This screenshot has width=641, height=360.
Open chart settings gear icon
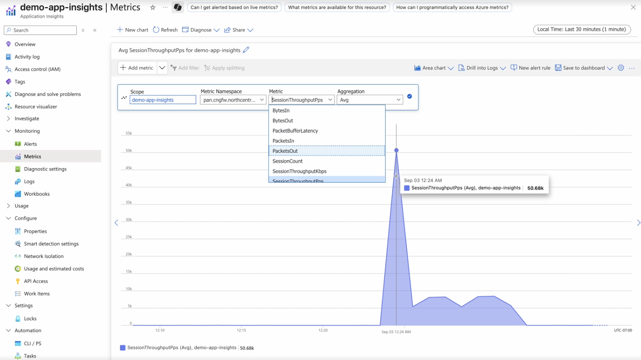tap(621, 68)
